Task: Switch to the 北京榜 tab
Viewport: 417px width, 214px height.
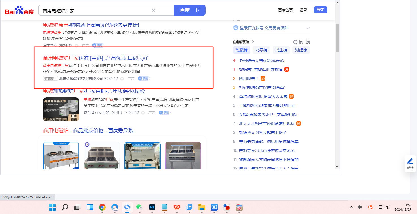Action: coord(262,50)
